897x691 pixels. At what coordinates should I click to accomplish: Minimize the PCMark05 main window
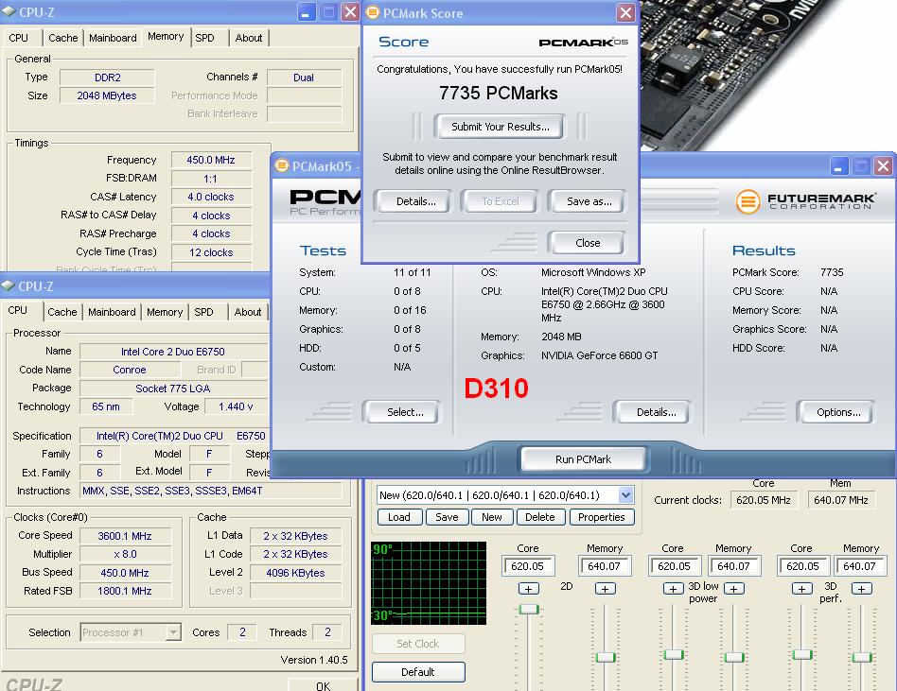pyautogui.click(x=838, y=166)
